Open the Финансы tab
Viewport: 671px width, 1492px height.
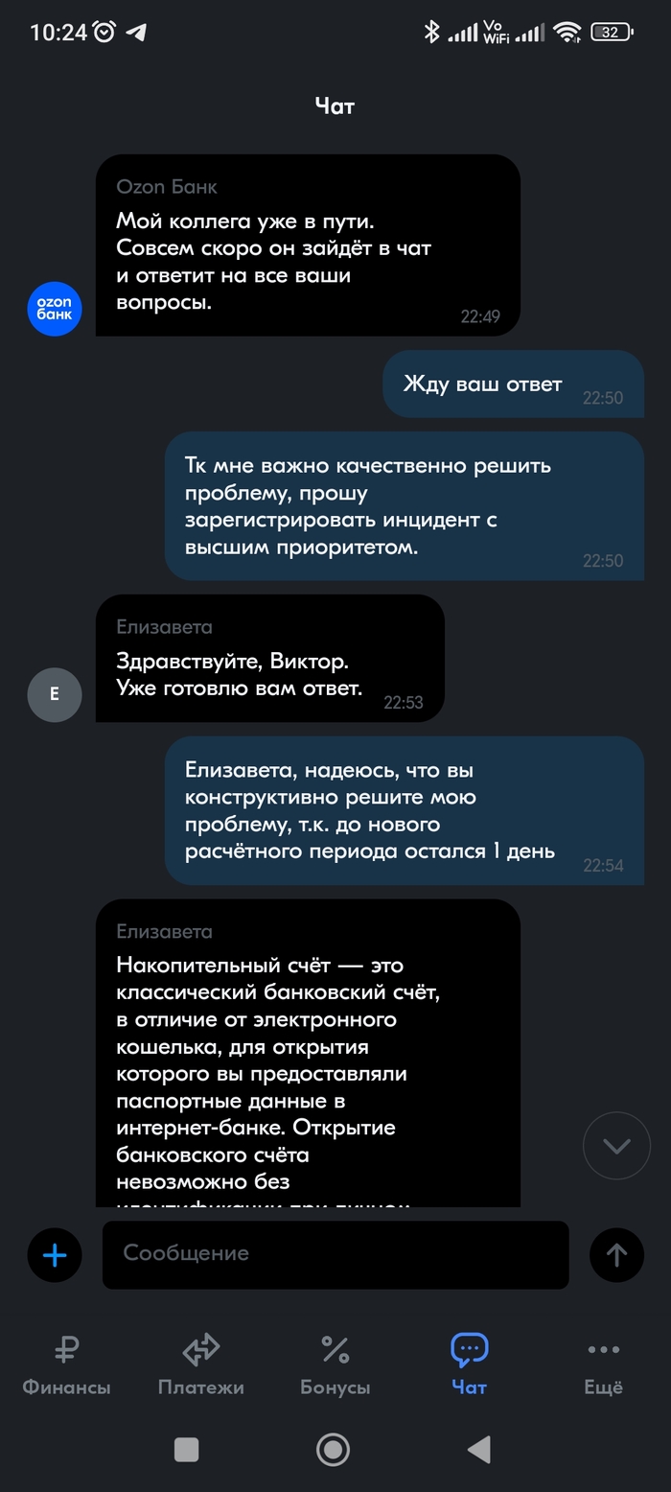(x=66, y=1365)
